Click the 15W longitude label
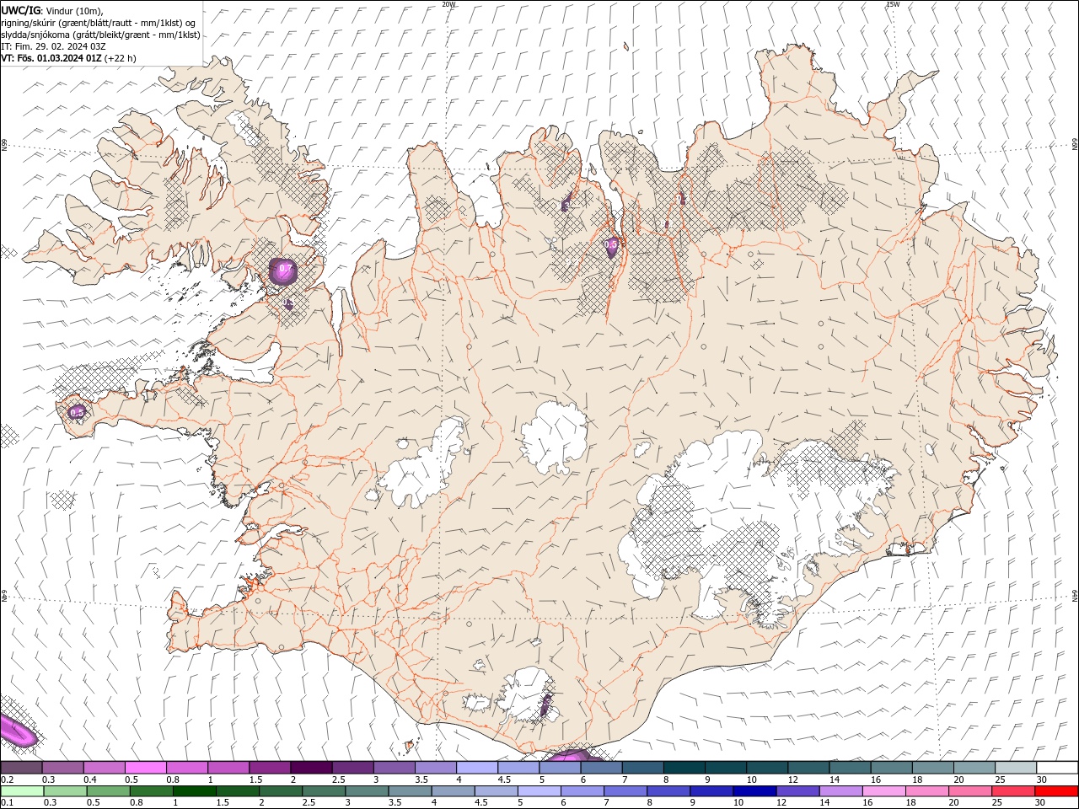The height and width of the screenshot is (809, 1079). [x=894, y=4]
